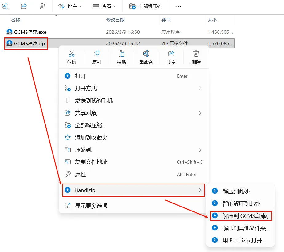Choose 智能解压到此处 in Bandizip submenu
The image size is (284, 252).
[x=241, y=203]
